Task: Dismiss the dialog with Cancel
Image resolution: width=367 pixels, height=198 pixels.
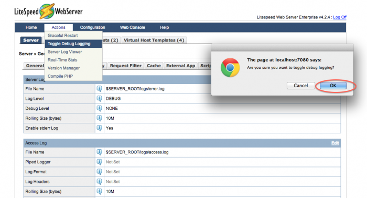Action: [301, 86]
